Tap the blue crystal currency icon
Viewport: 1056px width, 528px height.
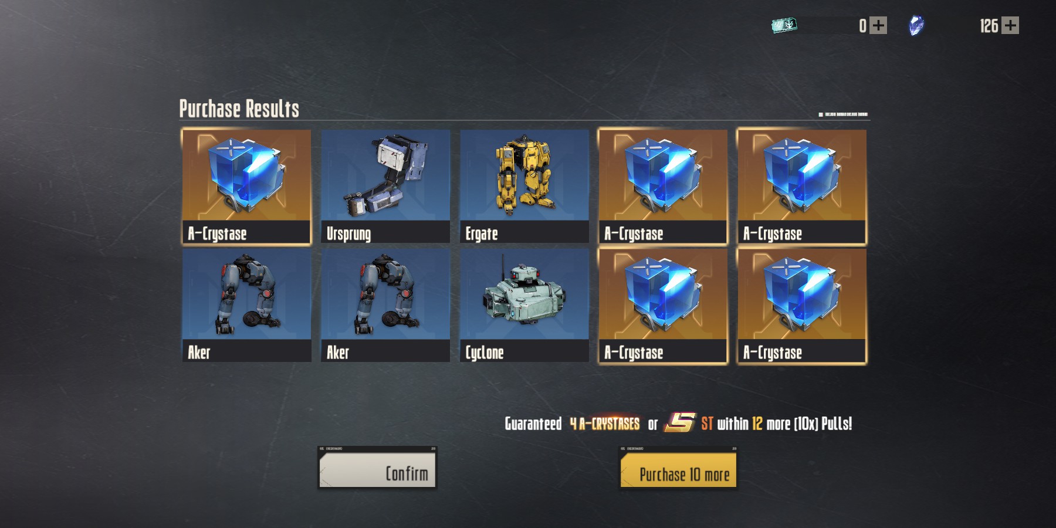coord(916,25)
